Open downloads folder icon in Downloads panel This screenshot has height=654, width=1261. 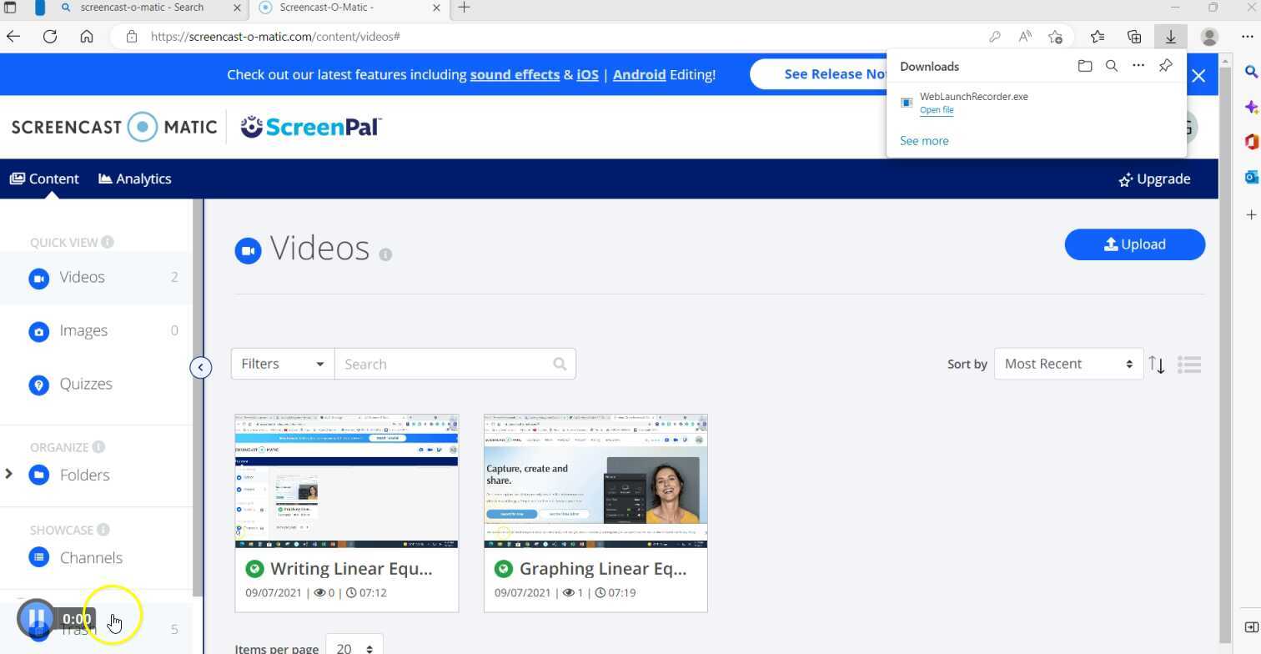[1085, 66]
